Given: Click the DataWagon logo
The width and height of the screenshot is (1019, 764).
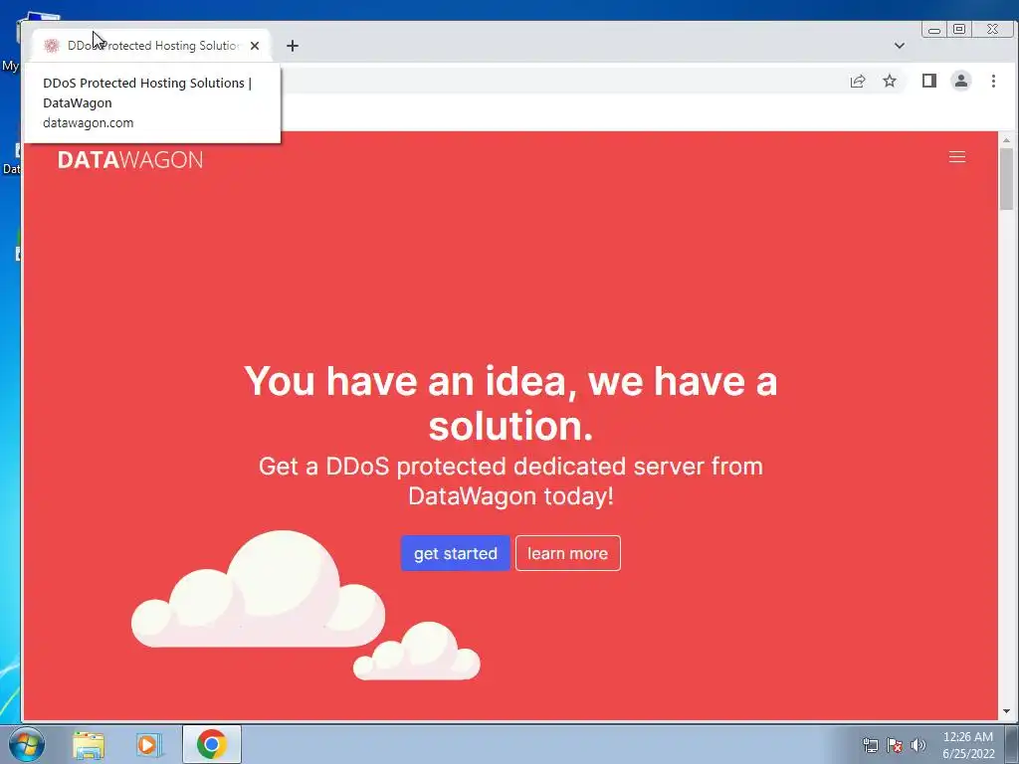Looking at the screenshot, I should click(130, 160).
